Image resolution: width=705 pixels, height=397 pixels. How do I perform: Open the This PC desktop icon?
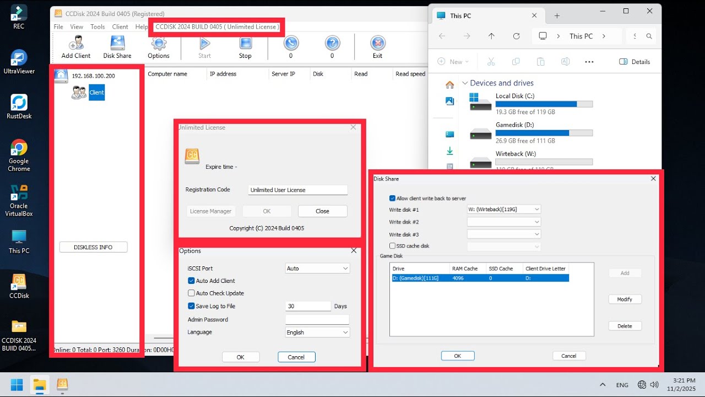coord(19,242)
